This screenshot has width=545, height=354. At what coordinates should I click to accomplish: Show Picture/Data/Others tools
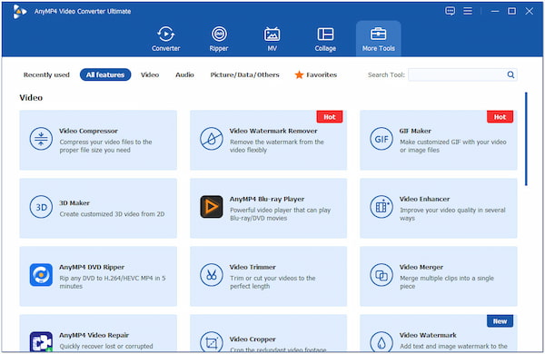[x=244, y=74]
